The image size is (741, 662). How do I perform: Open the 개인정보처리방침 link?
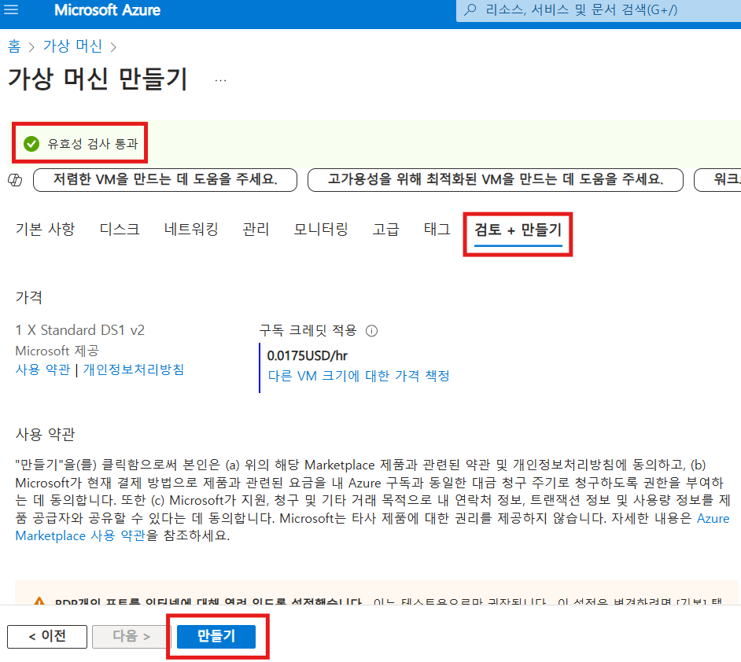click(x=134, y=370)
